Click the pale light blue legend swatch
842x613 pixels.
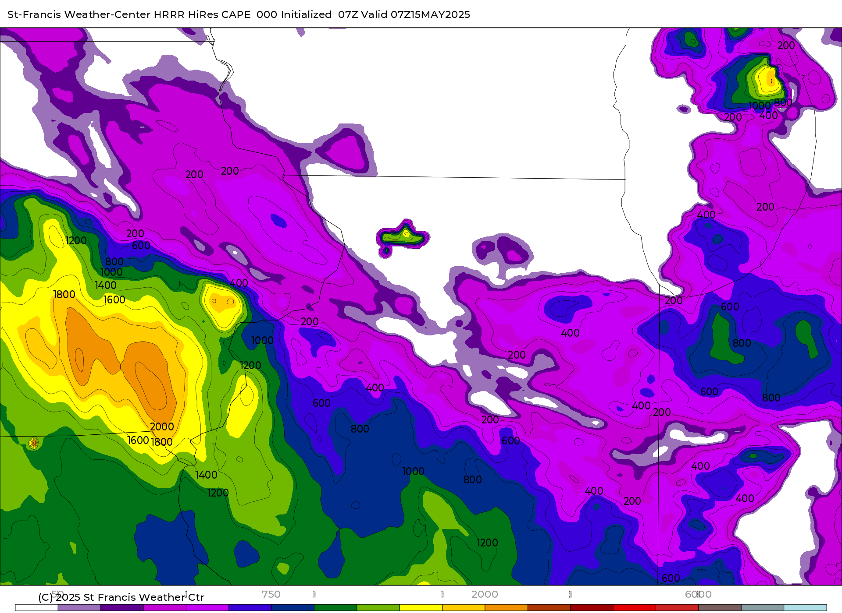tap(805, 608)
